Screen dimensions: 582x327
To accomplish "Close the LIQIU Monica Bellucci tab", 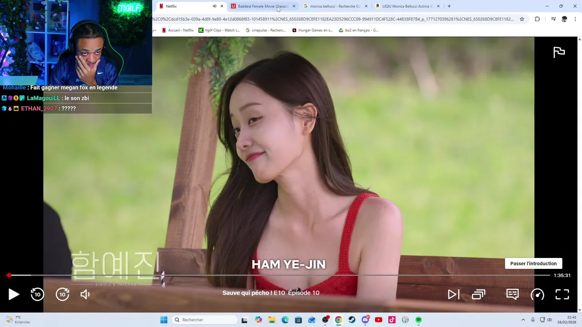I will (438, 6).
